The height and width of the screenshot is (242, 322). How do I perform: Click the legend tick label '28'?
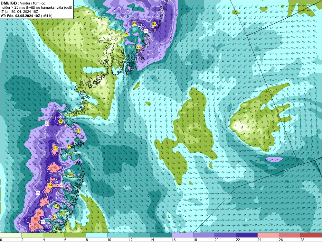(302, 240)
